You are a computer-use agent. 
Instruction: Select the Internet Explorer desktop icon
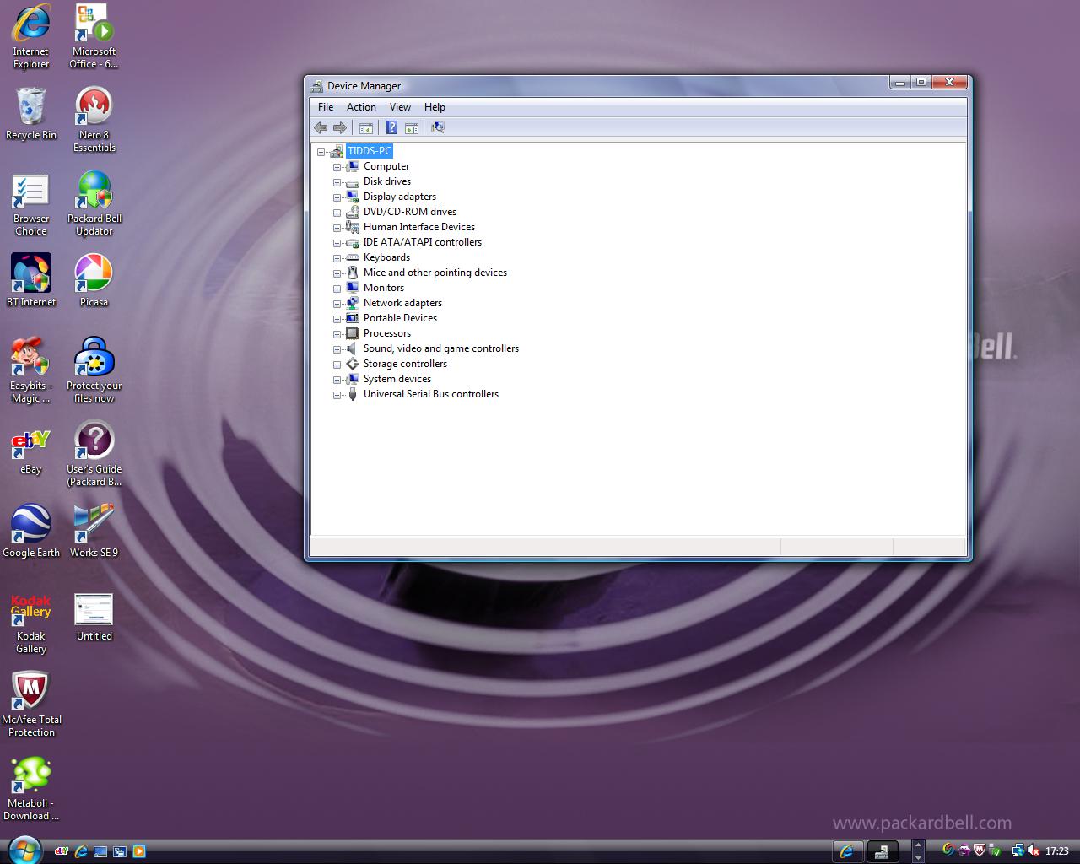click(x=31, y=37)
